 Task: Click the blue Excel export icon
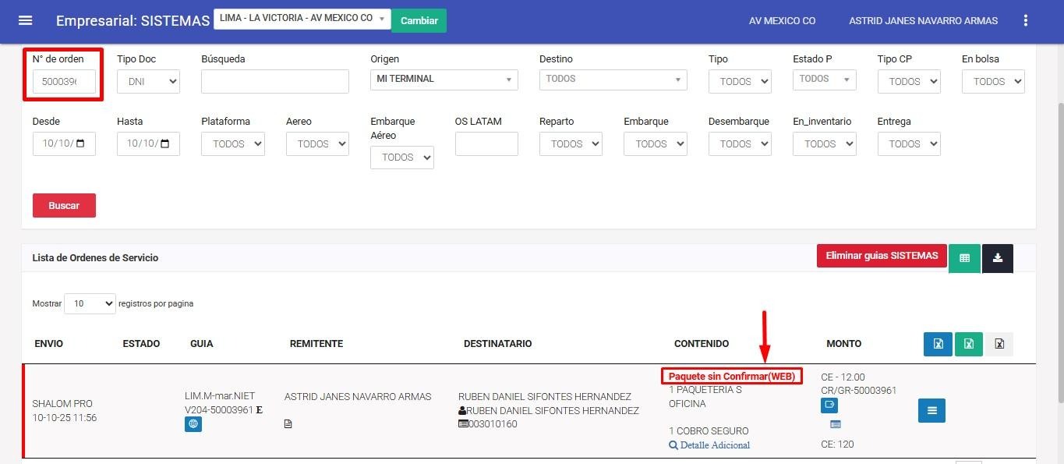click(x=938, y=344)
